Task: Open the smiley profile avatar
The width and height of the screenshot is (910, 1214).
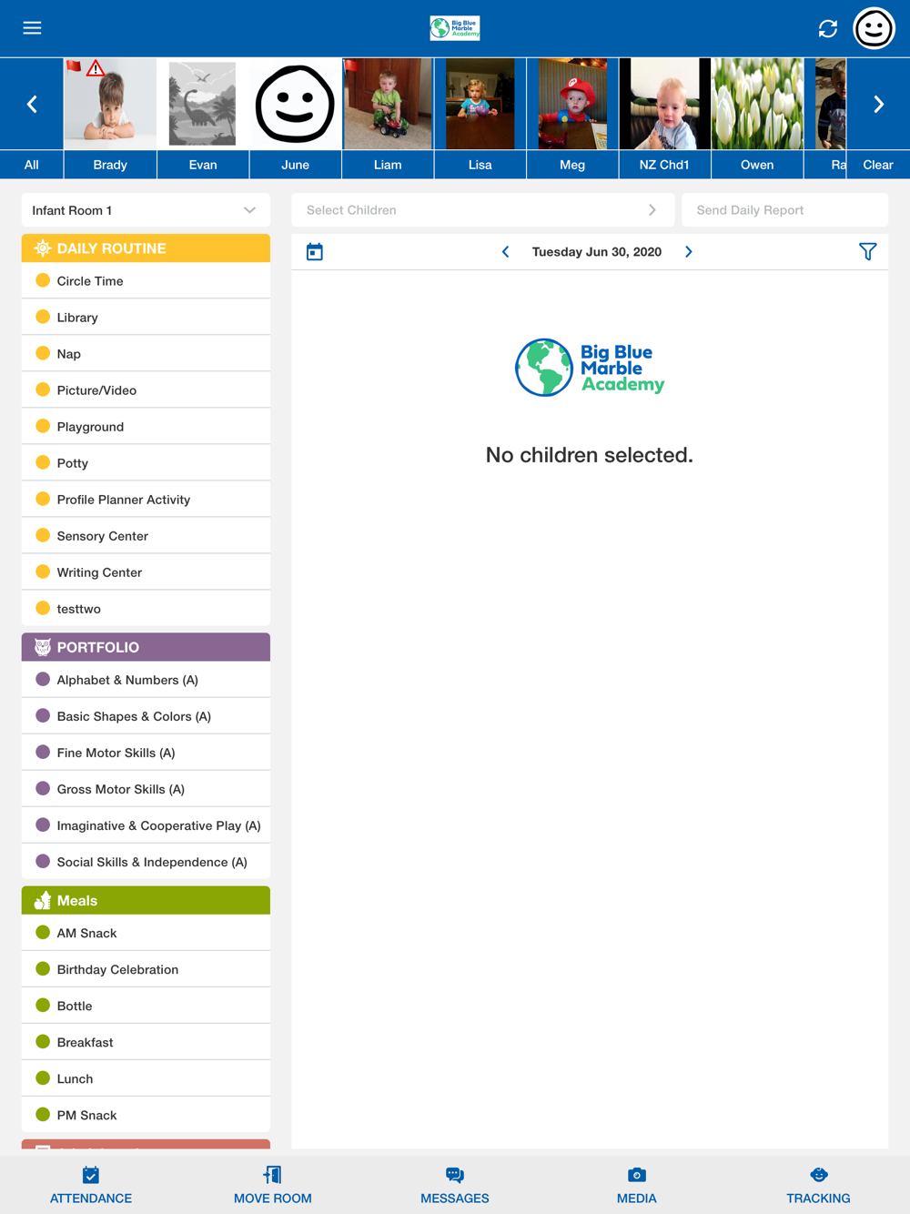Action: (x=874, y=28)
